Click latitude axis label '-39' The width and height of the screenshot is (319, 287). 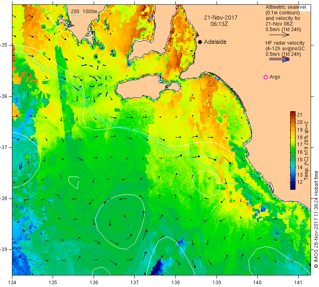point(4,250)
